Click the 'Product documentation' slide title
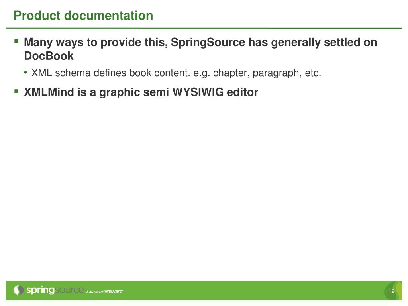Image resolution: width=408 pixels, height=306 pixels. (x=83, y=16)
